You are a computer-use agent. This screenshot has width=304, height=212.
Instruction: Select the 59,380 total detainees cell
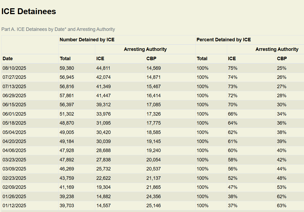67,68
